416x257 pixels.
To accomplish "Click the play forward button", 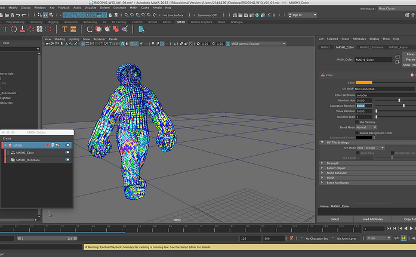I will (411, 228).
